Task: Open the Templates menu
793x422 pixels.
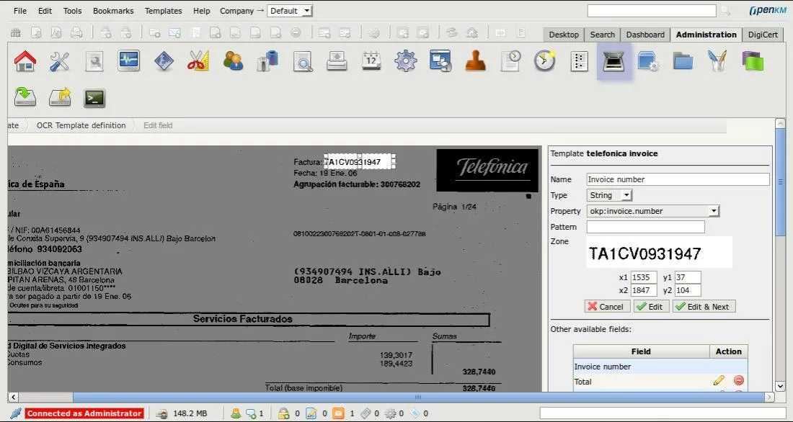Action: [x=164, y=11]
